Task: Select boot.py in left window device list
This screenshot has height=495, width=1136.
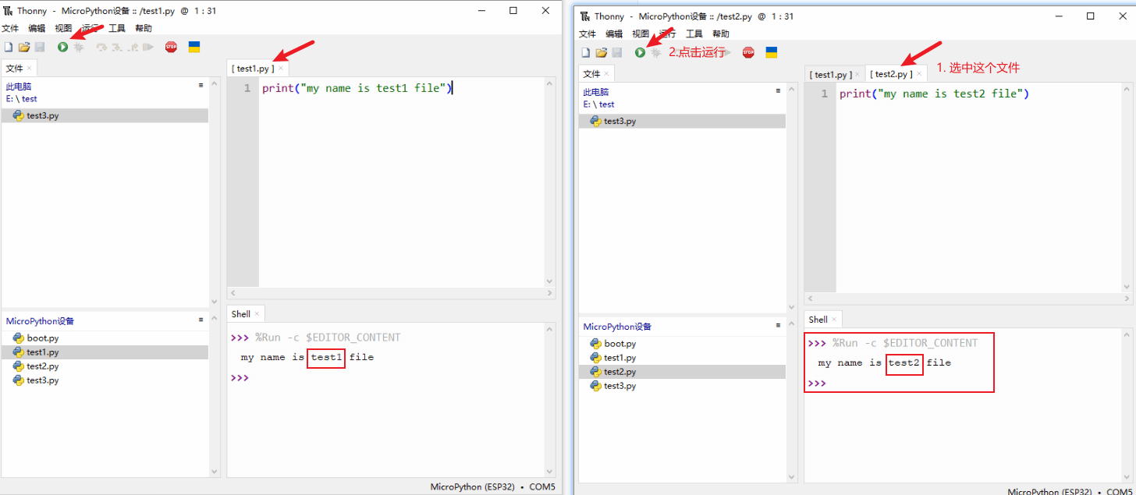Action: point(42,338)
